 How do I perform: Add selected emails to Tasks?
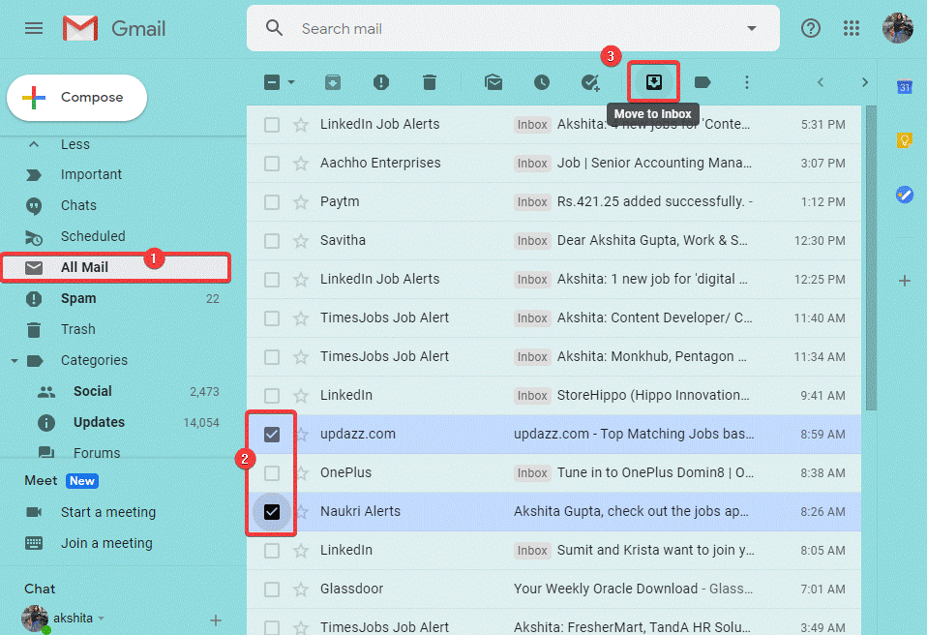(590, 82)
